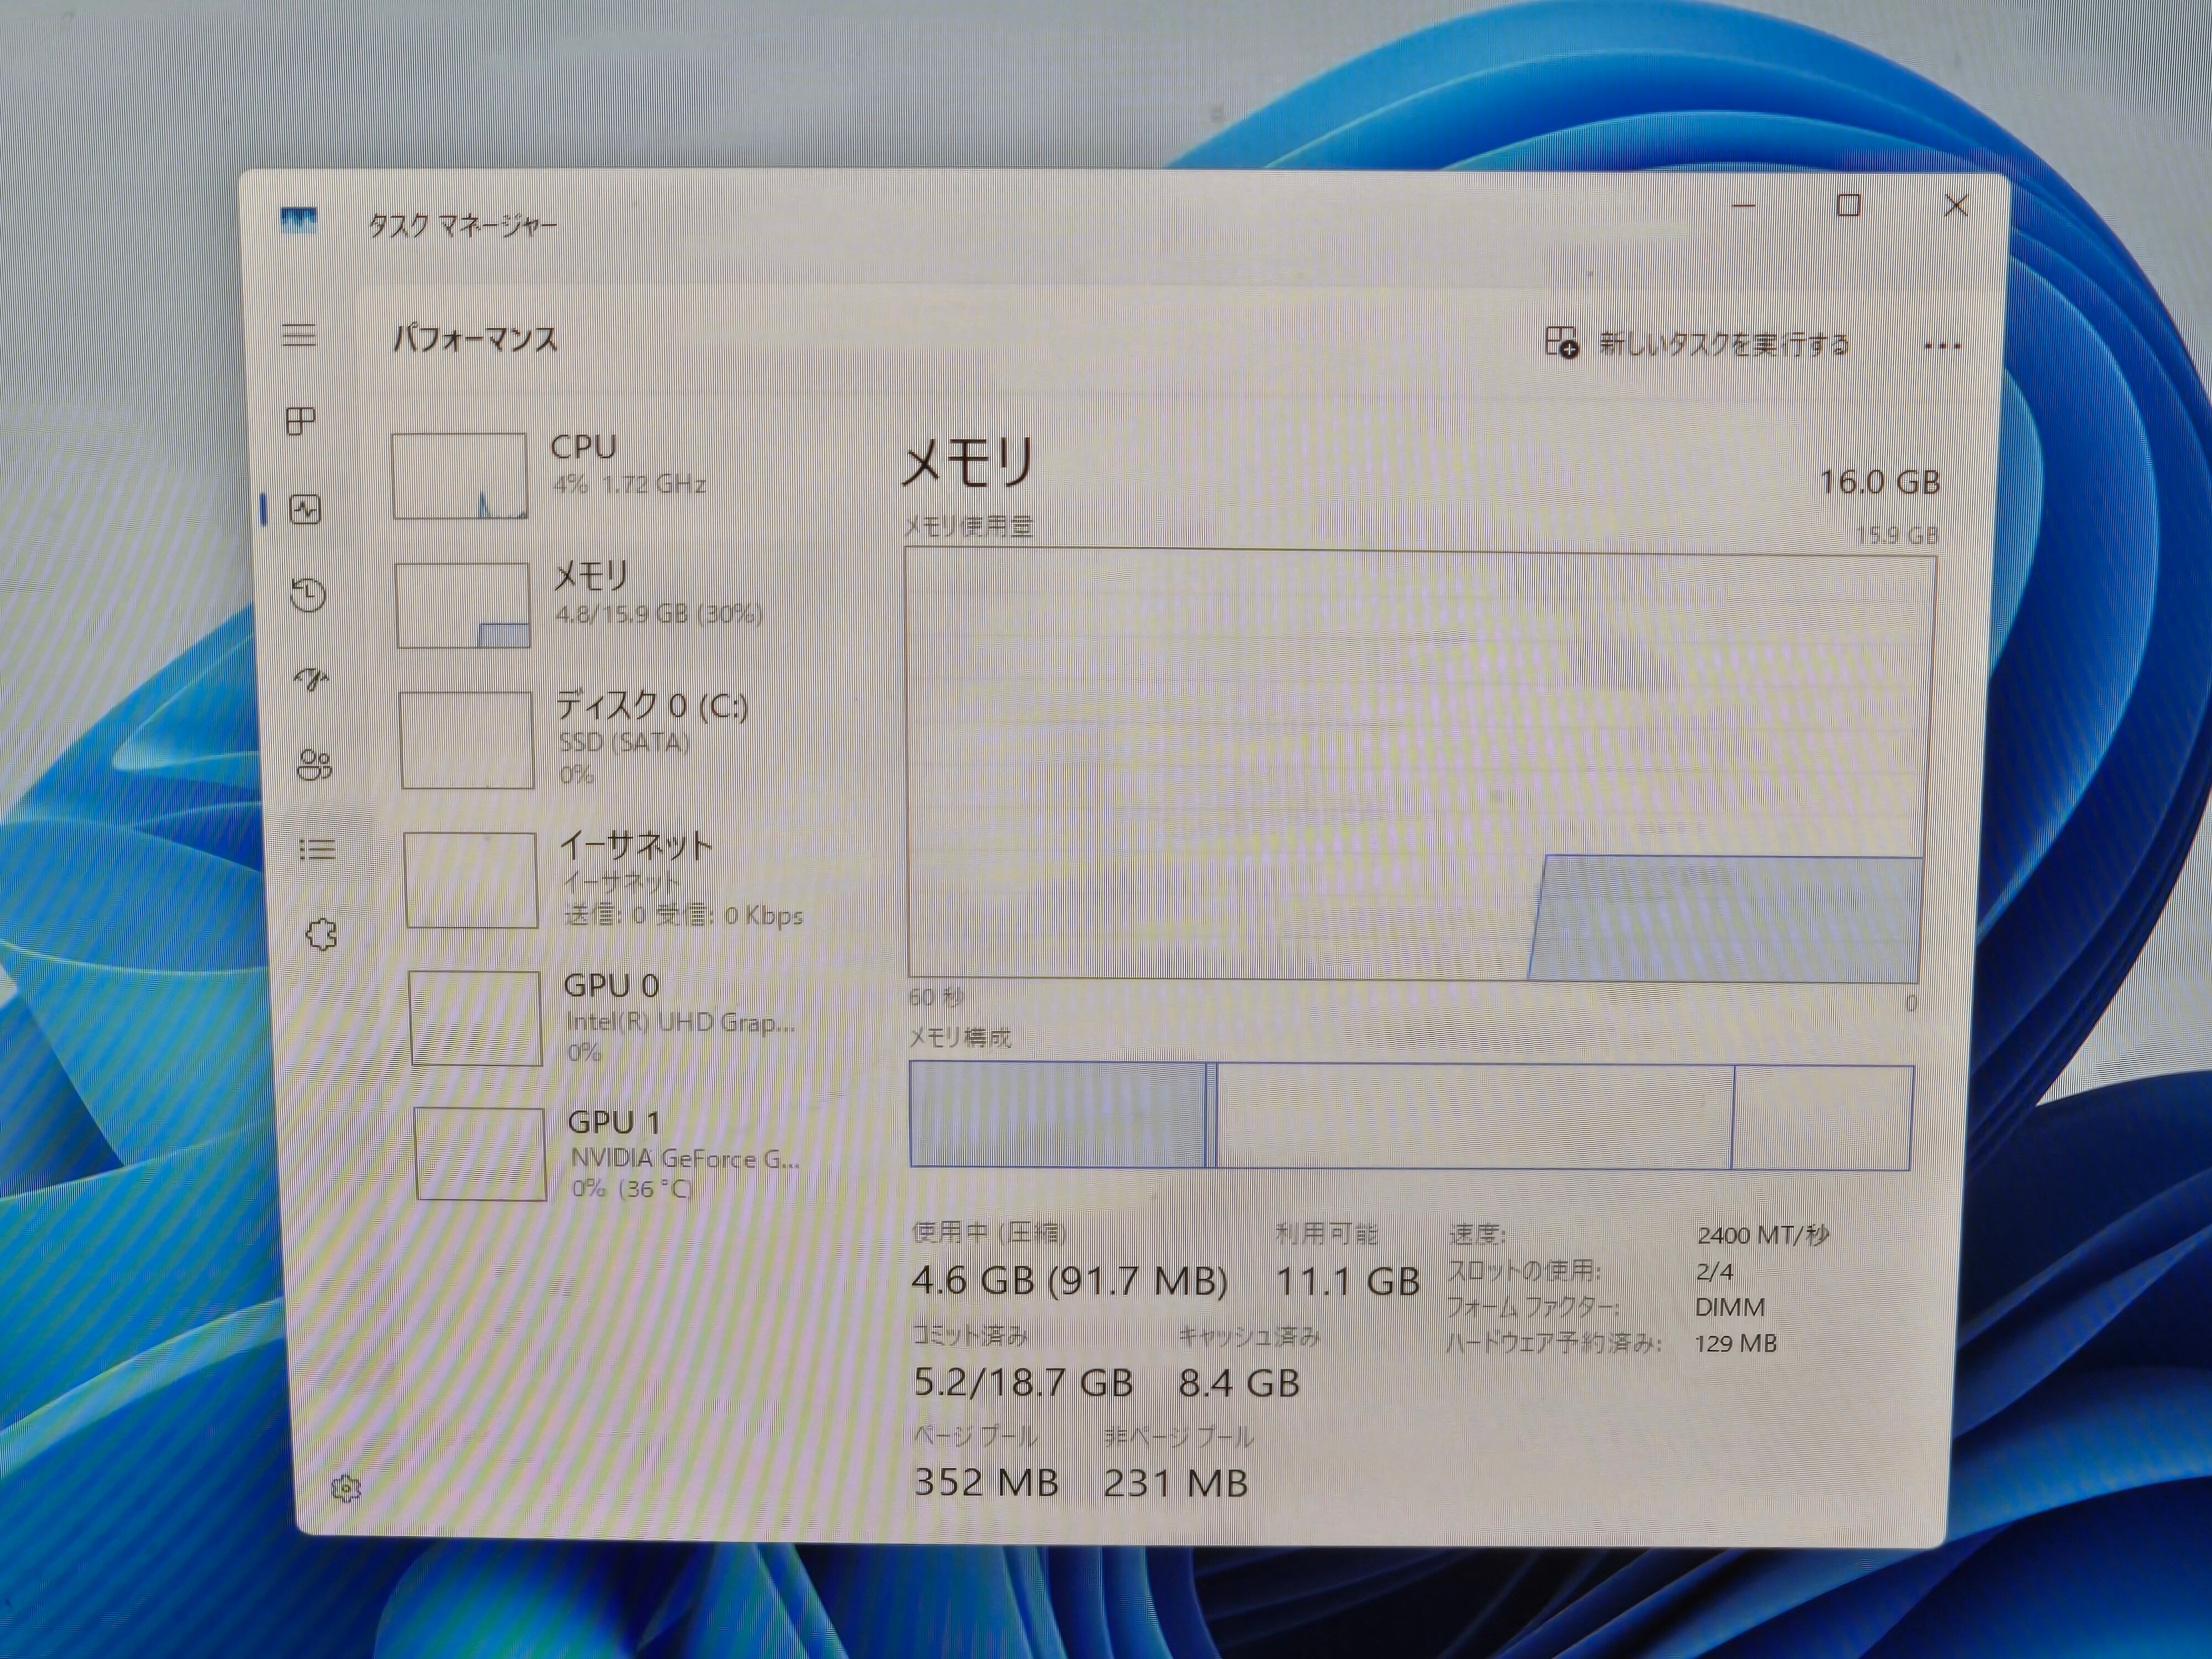
Task: Open the hamburger navigation menu
Action: tap(299, 335)
